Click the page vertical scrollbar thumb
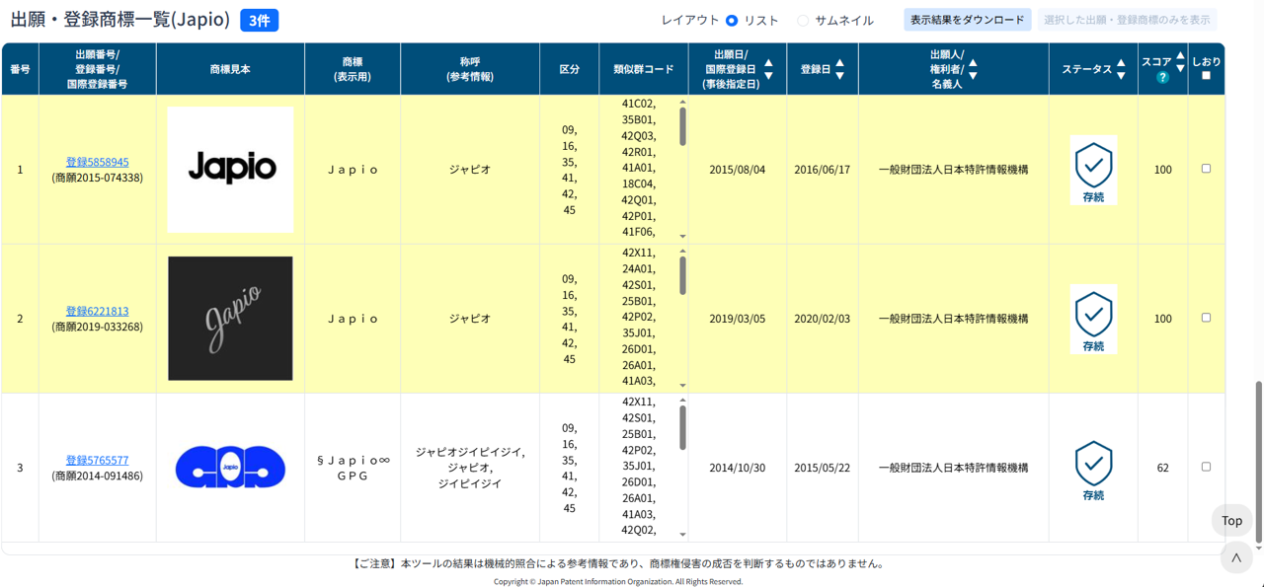 click(x=1258, y=460)
